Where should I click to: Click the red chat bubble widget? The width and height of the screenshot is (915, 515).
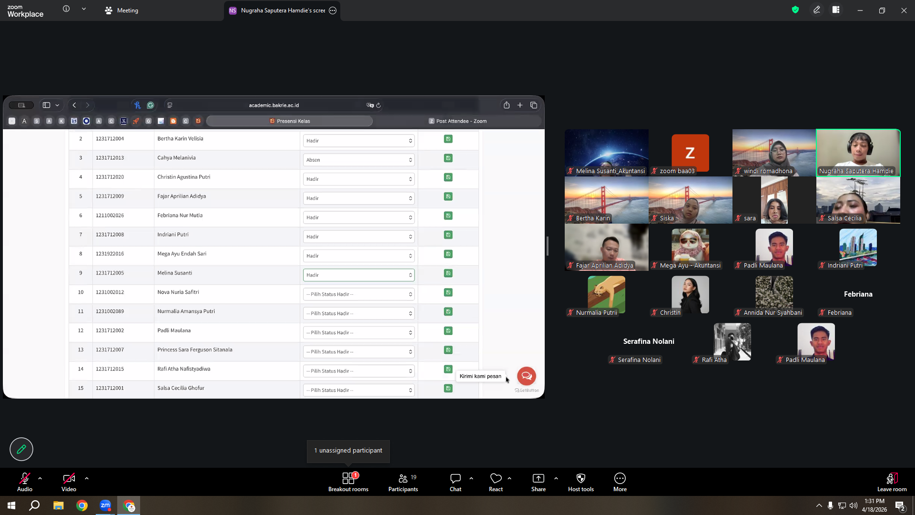[527, 376]
